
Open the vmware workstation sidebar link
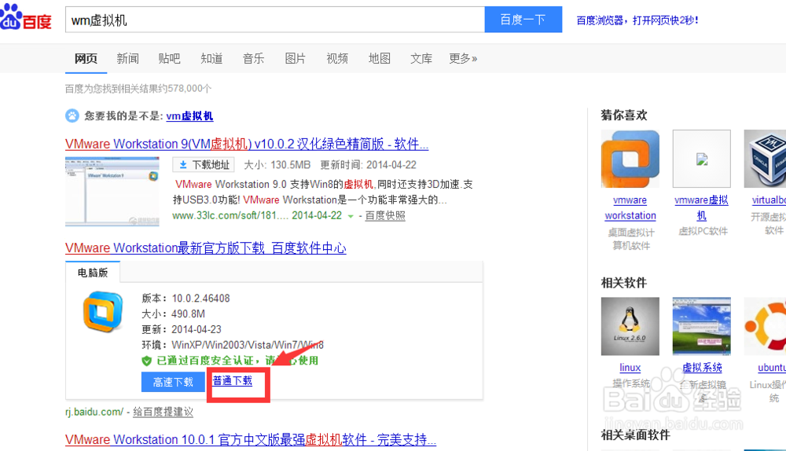pos(630,208)
